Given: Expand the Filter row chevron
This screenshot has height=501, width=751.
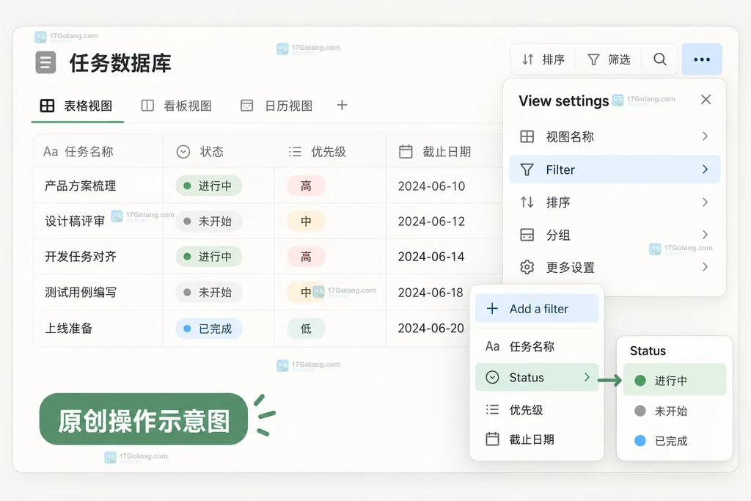Looking at the screenshot, I should 705,169.
